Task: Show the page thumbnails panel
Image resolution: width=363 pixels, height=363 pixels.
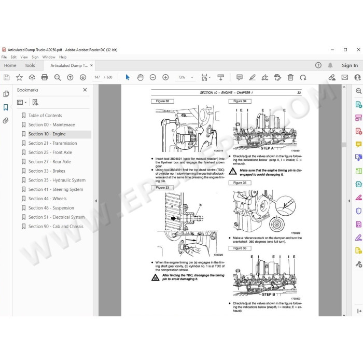Action: (6, 94)
